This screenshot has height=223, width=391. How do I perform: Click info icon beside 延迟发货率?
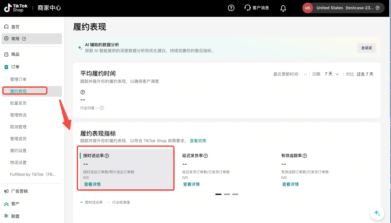[x=206, y=156]
